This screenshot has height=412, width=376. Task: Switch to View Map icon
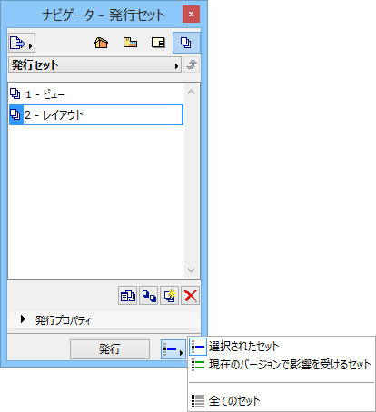click(x=130, y=43)
